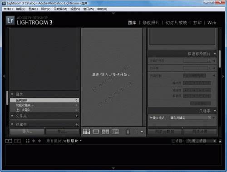Collapse the 白平衡 section arrow
Viewport: 227px width, 172px height.
point(214,68)
